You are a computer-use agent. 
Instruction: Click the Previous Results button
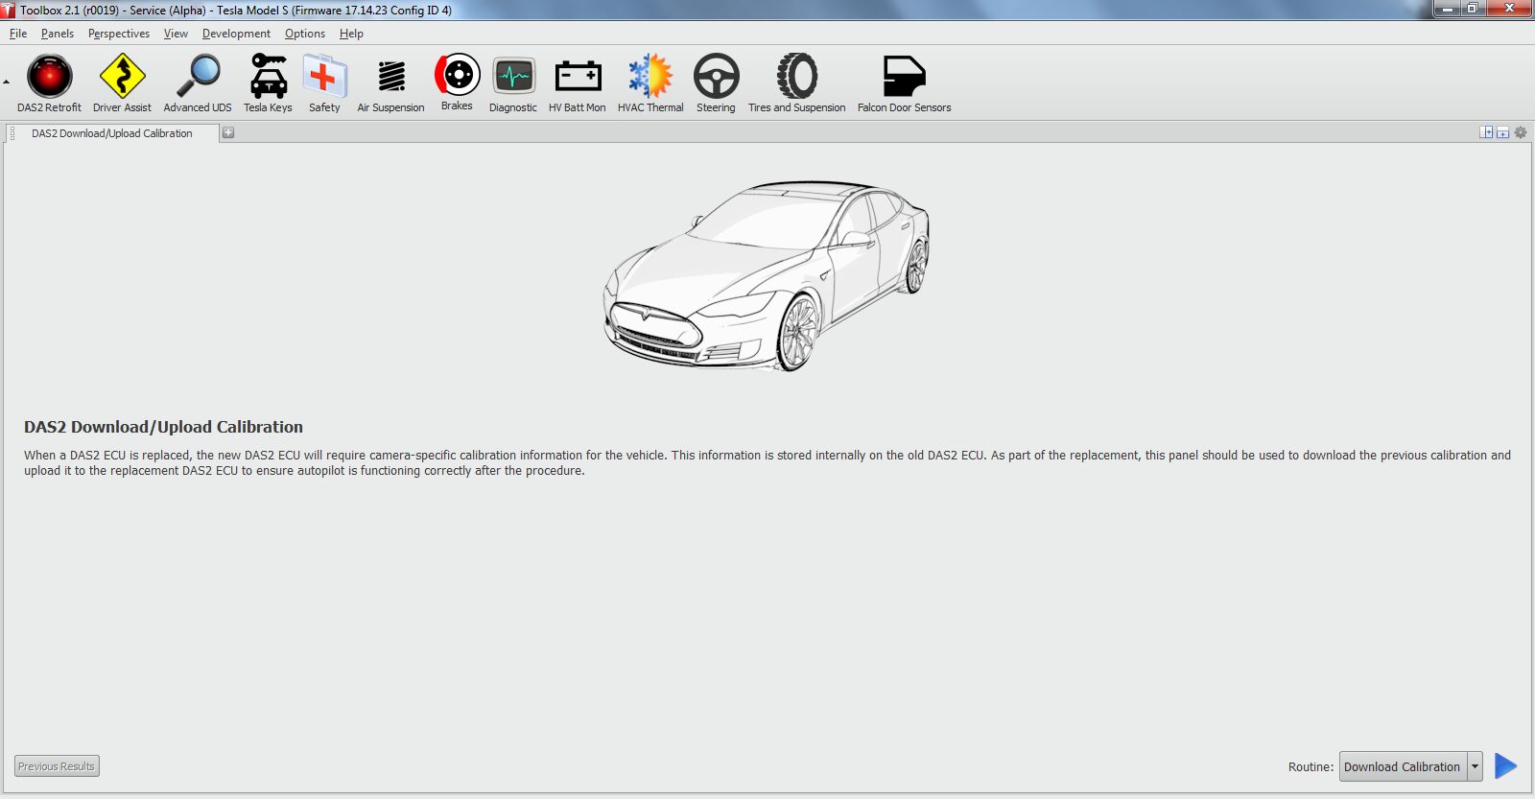click(57, 766)
